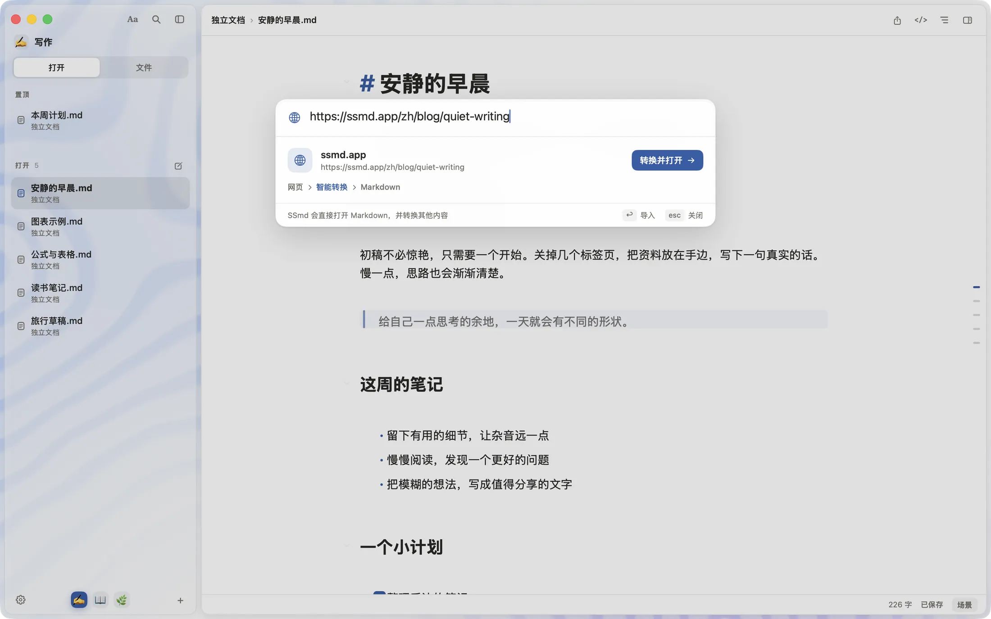
Task: Open 旅行草稿.md document
Action: click(x=100, y=326)
